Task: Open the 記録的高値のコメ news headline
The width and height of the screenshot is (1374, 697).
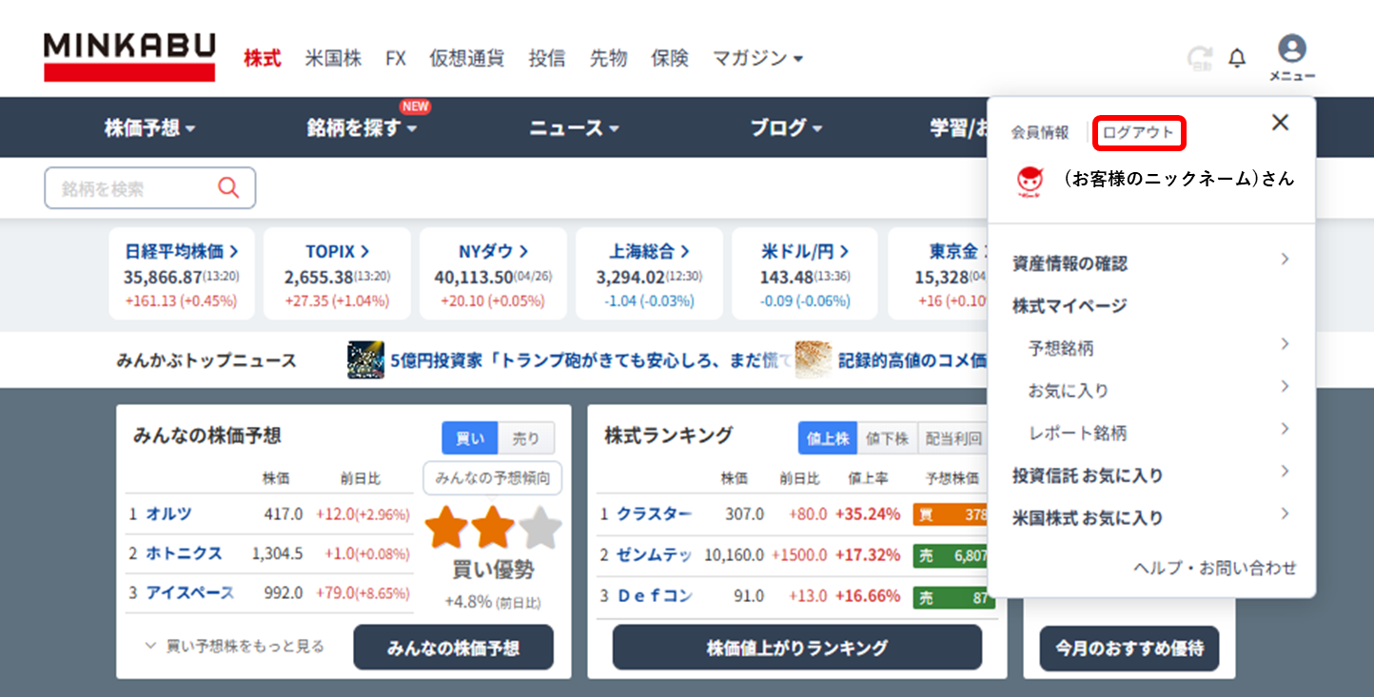Action: (x=913, y=360)
